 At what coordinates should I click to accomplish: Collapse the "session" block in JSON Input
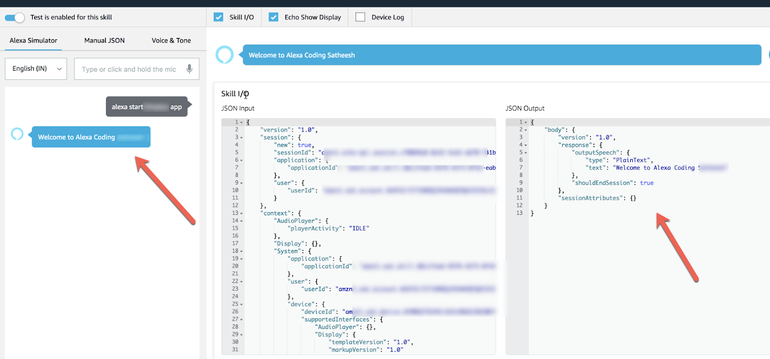pos(242,137)
